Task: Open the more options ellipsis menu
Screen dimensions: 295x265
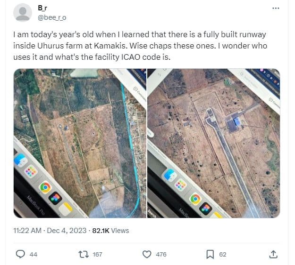Action: click(276, 8)
